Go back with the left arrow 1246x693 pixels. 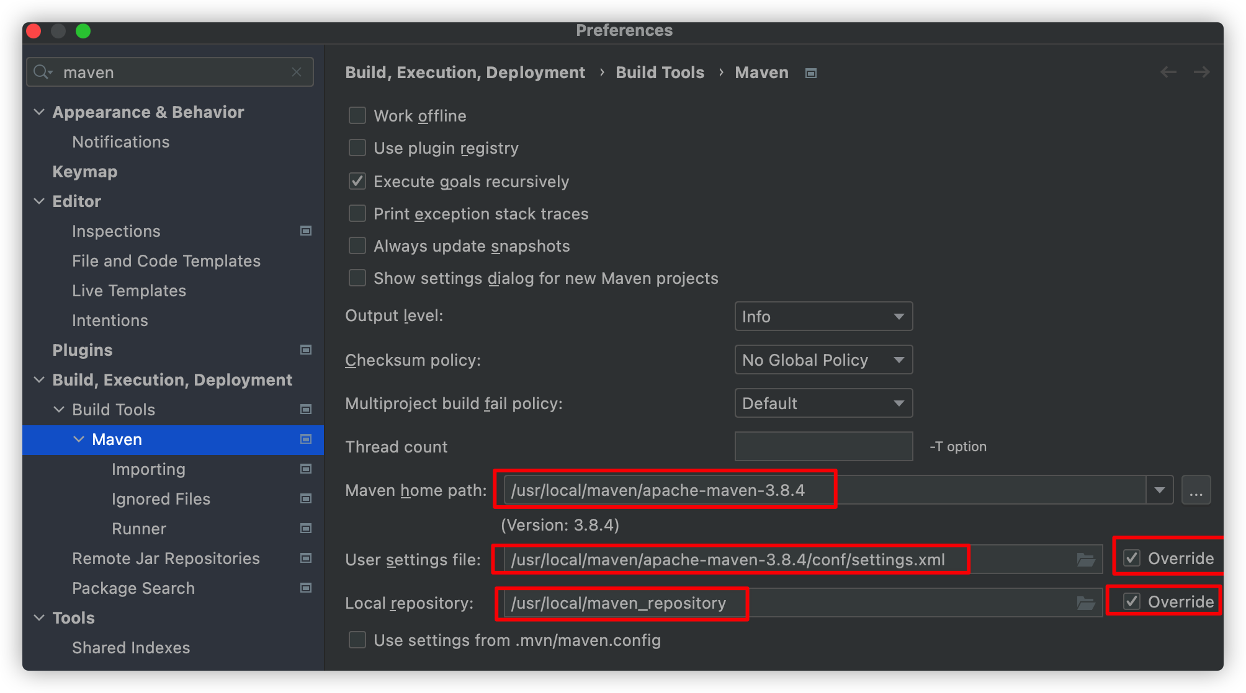pyautogui.click(x=1168, y=73)
